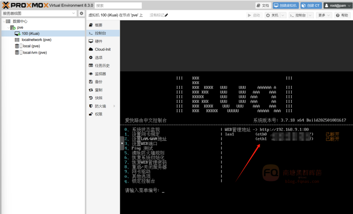Viewport: 353px width, 214px height.
Task: Select local-lvm (pve) storage
Action: pyautogui.click(x=34, y=52)
